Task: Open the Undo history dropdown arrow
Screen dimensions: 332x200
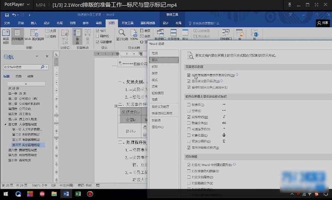Action: pyautogui.click(x=18, y=15)
